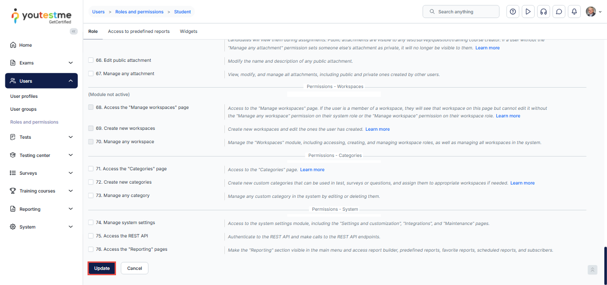Open the headset support icon
The height and width of the screenshot is (285, 607).
543,12
